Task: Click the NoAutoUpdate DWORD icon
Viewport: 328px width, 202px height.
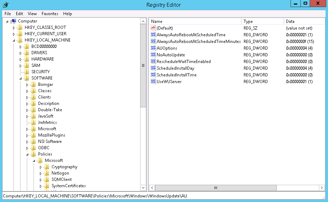Action: [153, 55]
